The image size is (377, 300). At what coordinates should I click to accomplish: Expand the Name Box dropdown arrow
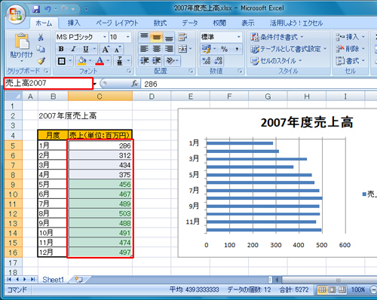[95, 84]
